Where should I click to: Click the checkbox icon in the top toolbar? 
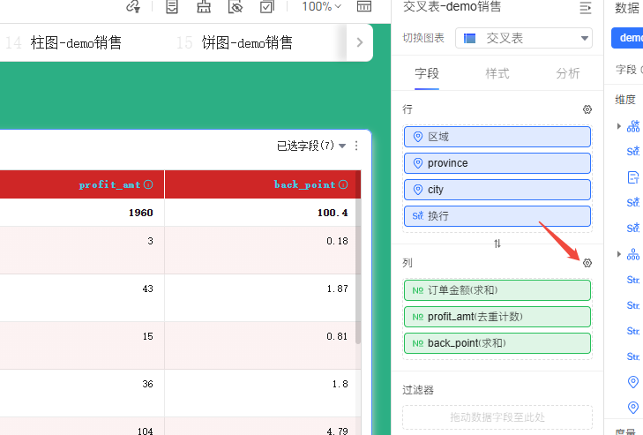pos(266,7)
